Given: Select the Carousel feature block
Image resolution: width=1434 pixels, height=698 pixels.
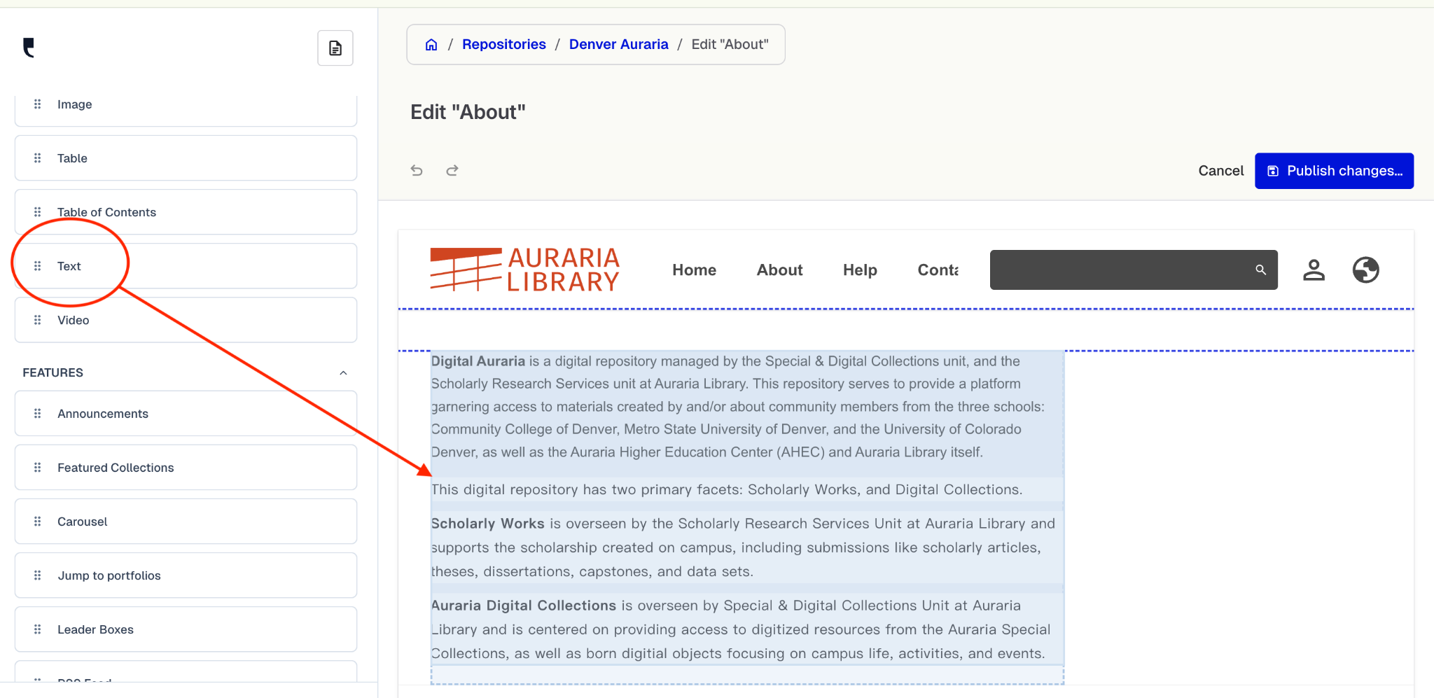Looking at the screenshot, I should (x=186, y=522).
